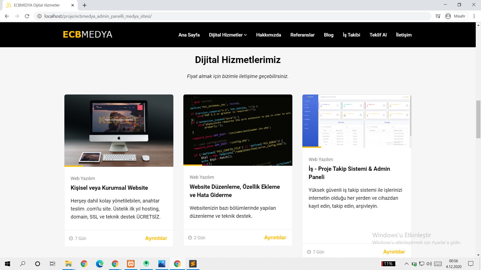
Task: Open the Hakkımızda menu item
Action: pos(268,35)
